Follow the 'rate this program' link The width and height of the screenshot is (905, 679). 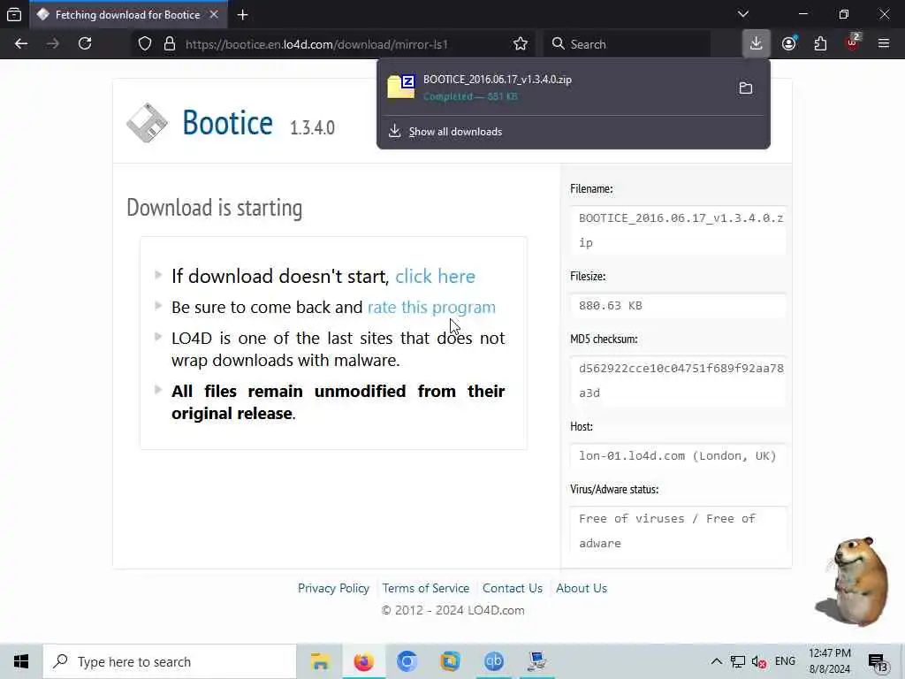[431, 307]
